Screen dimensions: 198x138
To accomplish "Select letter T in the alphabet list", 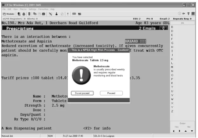I will tap(172, 87).
